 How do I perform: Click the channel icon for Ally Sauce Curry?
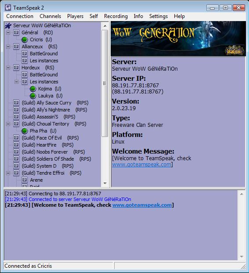pyautogui.click(x=16, y=103)
